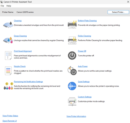Click the Canon G3070 series printer name
Image resolution: width=130 pixels, height=123 pixels.
click(25, 12)
